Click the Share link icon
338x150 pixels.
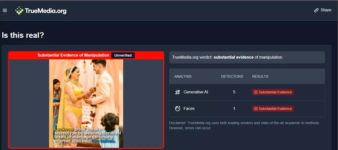tap(316, 10)
